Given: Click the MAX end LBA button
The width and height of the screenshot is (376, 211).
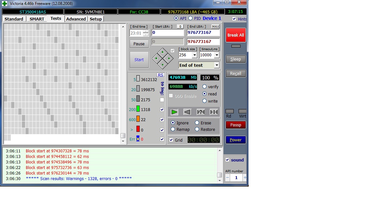Looking at the screenshot, I should (215, 26).
